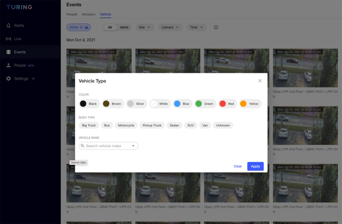Image resolution: width=342 pixels, height=224 pixels.
Task: Open thumbnail timestamped 05:02:28 pm
Action: tap(306, 126)
